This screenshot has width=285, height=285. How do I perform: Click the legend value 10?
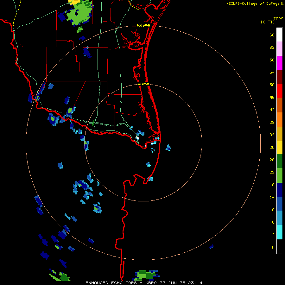coord(272,210)
